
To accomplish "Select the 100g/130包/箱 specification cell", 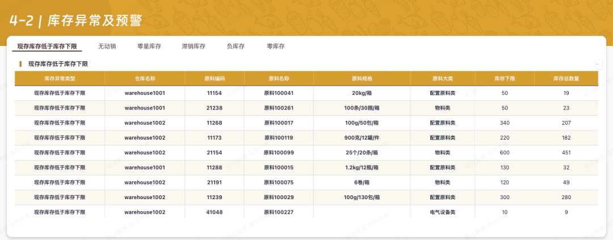I will click(x=362, y=197).
